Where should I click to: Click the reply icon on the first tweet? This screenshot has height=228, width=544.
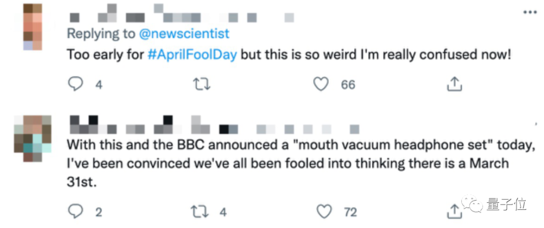click(x=75, y=84)
